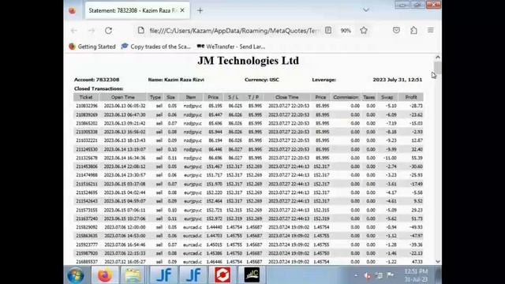Open Firefox from the taskbar
Screen dimensions: 505x284
coord(105,275)
